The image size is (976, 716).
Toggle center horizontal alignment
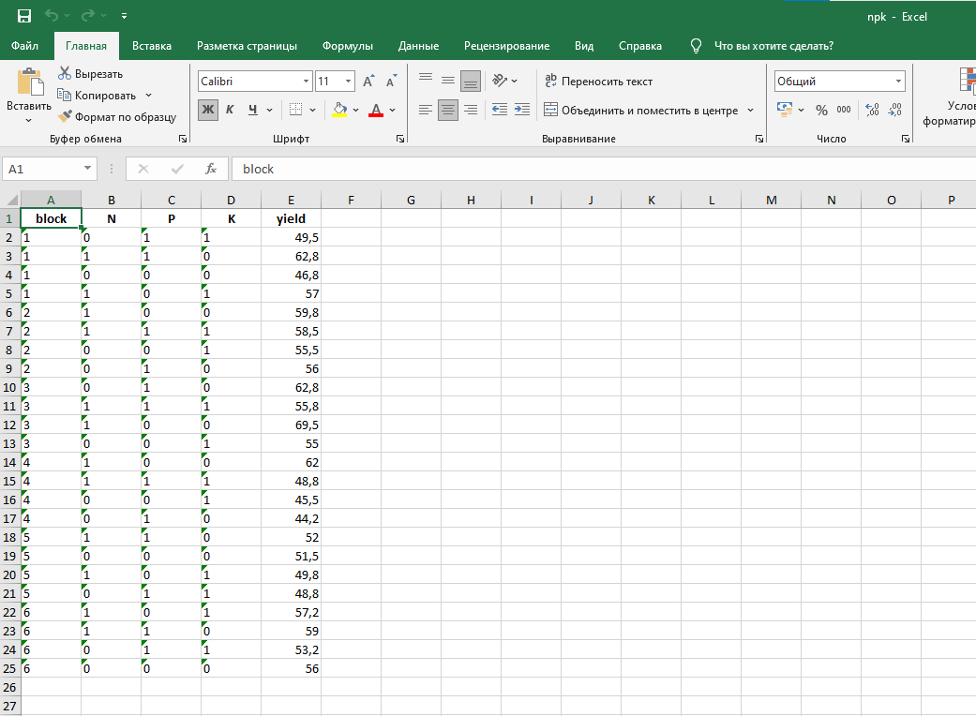tap(448, 110)
